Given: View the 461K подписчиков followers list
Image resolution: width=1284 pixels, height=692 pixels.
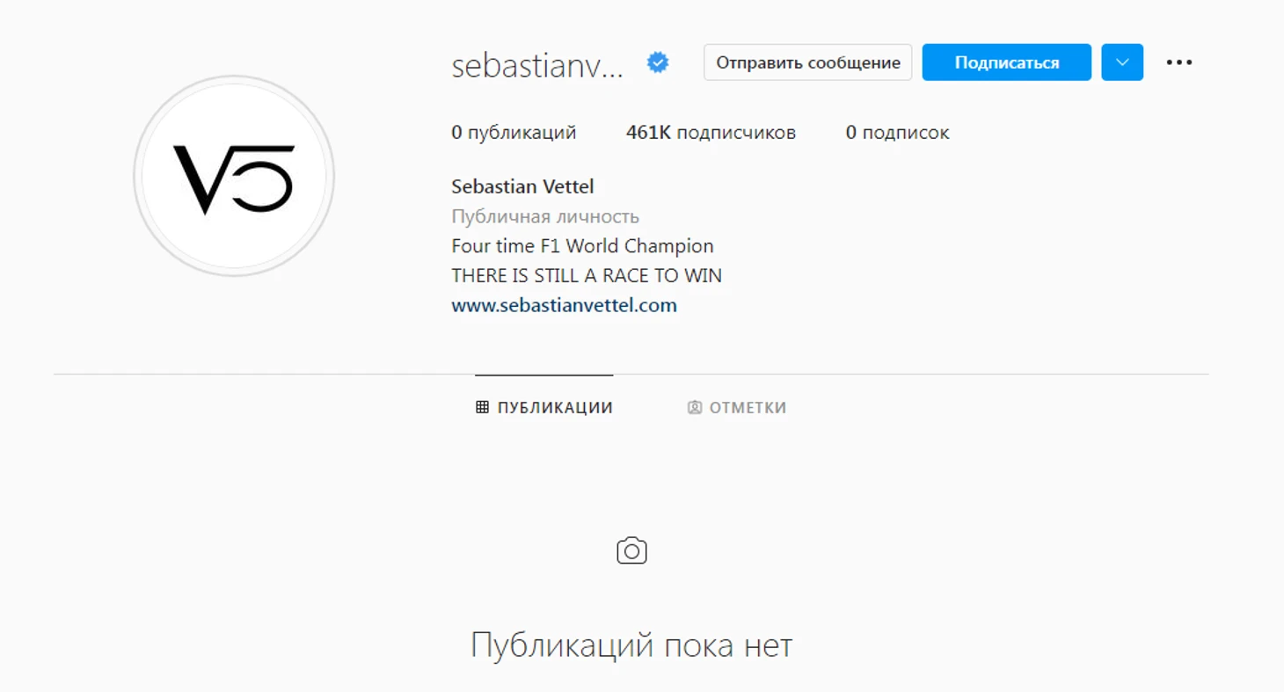Looking at the screenshot, I should point(711,133).
